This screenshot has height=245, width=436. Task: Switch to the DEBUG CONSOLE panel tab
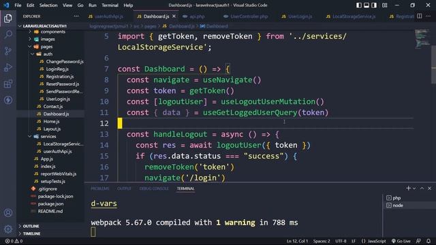[154, 189]
